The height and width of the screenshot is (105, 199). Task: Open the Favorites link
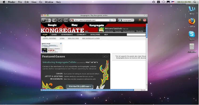[118, 31]
